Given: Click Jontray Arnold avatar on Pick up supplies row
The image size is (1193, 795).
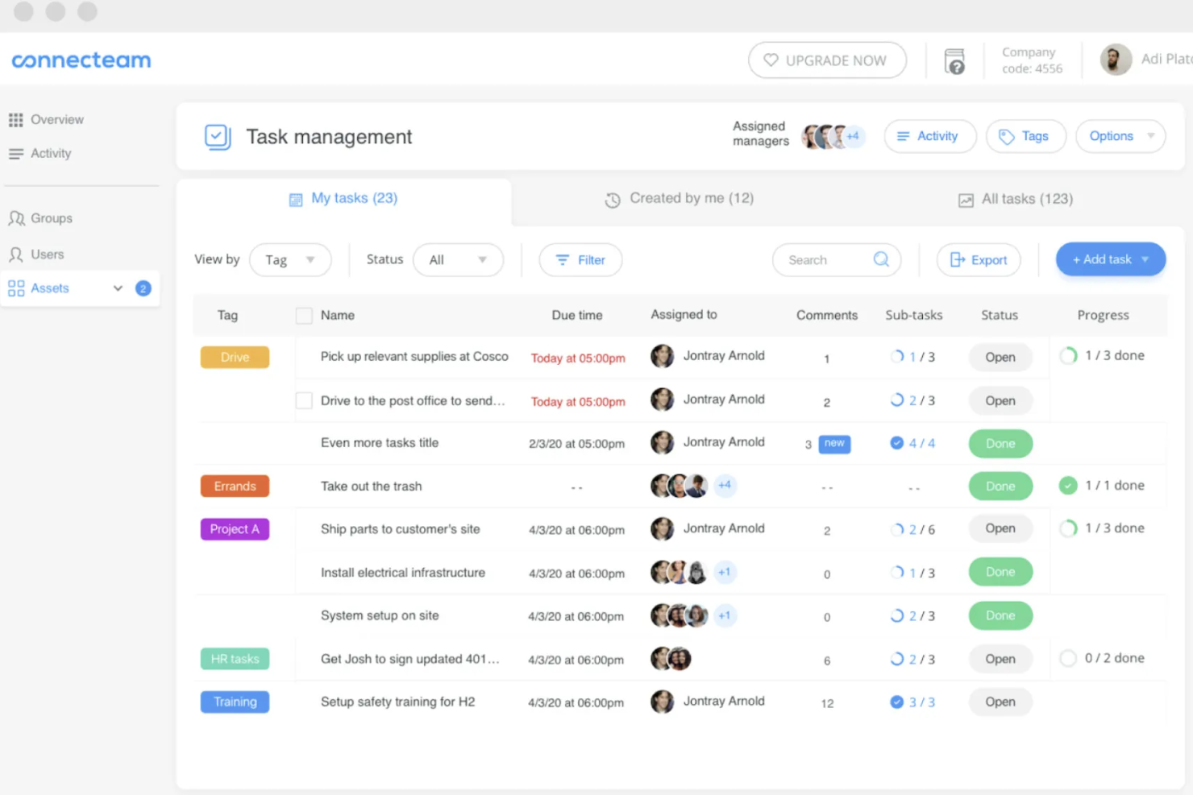Looking at the screenshot, I should click(x=663, y=356).
